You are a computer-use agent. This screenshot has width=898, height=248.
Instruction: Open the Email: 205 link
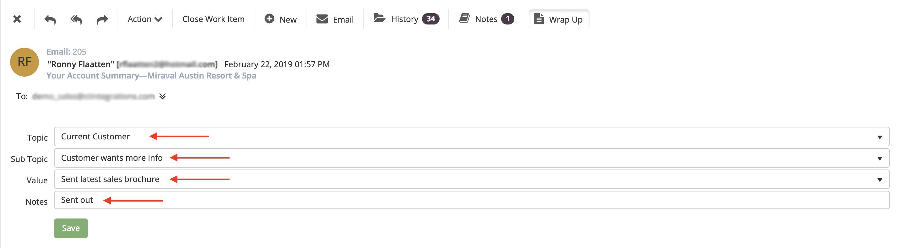tap(66, 51)
